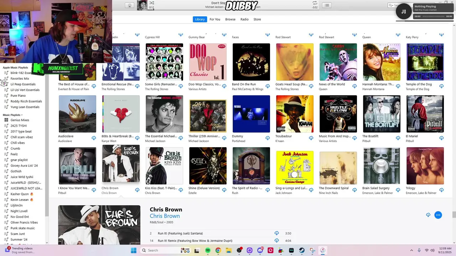The image size is (456, 256).
Task: Open File Explorer in the taskbar
Action: point(228,250)
